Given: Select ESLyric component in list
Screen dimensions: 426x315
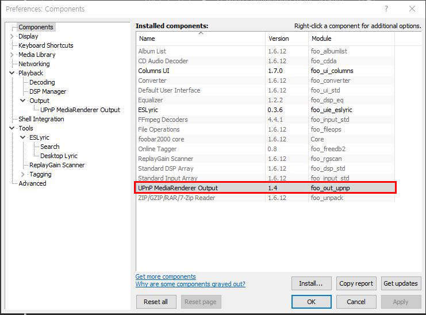Looking at the screenshot, I should point(266,110).
